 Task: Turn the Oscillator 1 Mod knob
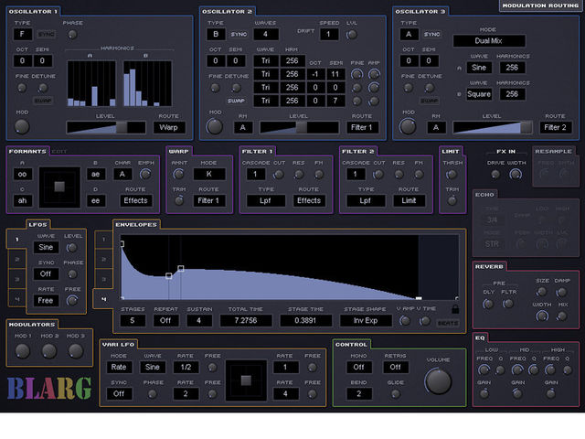click(22, 126)
